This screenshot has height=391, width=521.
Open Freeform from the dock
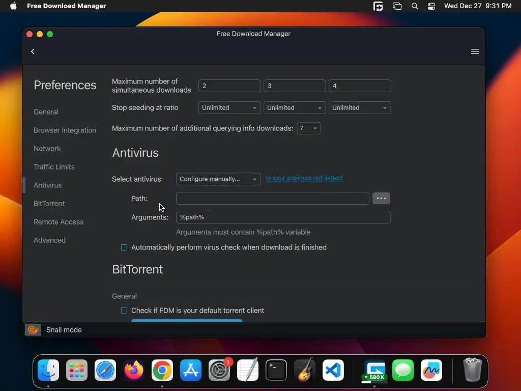click(431, 370)
